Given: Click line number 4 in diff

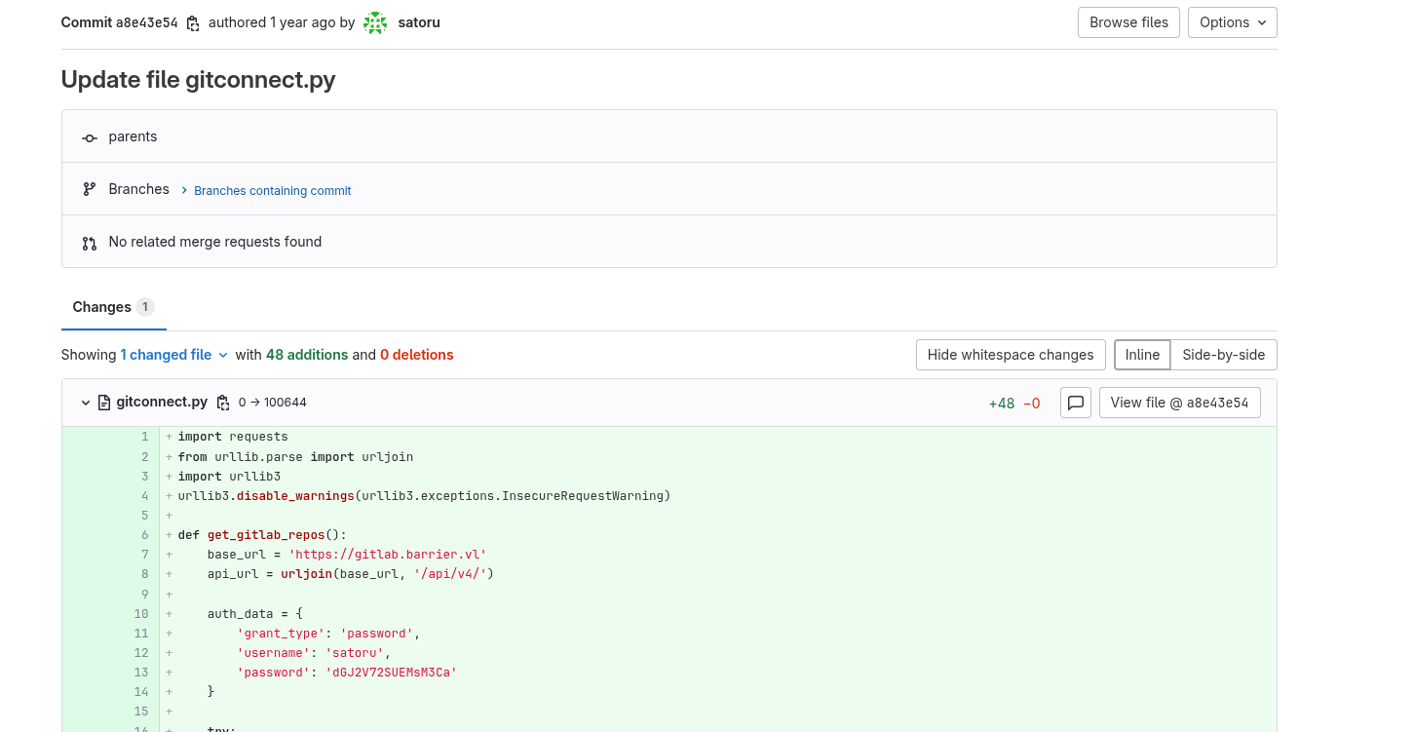Looking at the screenshot, I should pyautogui.click(x=144, y=496).
